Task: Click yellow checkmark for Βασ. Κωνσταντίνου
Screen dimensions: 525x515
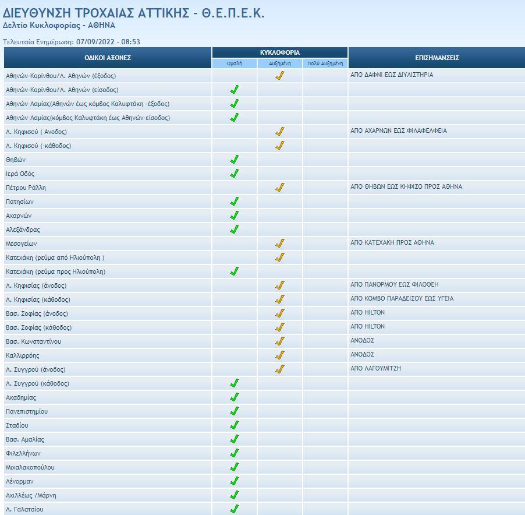Action: [x=280, y=341]
